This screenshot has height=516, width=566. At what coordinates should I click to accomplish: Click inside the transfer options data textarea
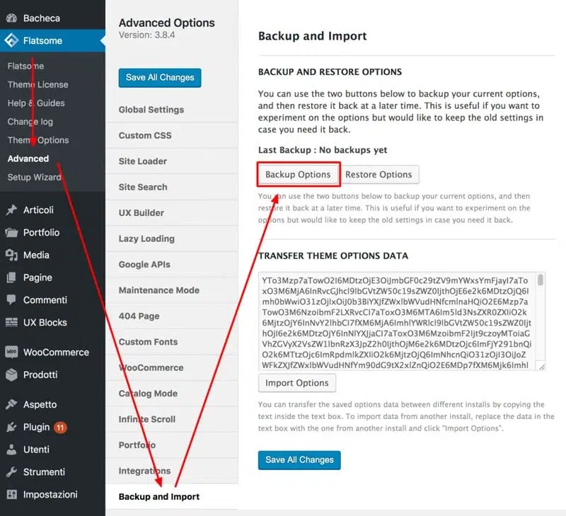(396, 321)
